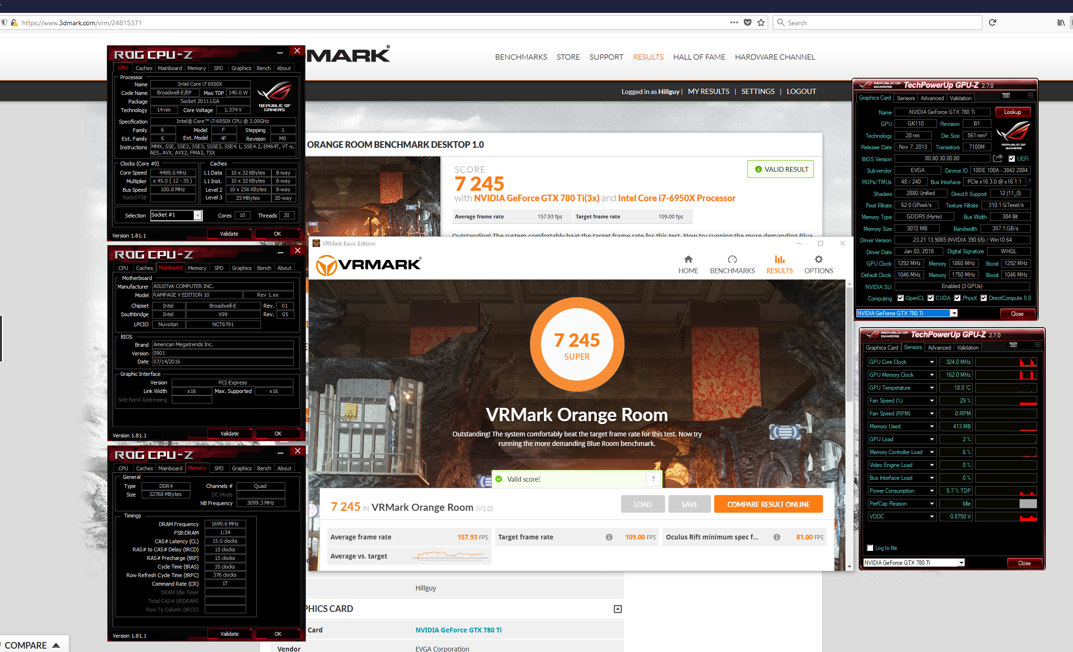Open the GPU Core Clock sensor dropdown

point(932,362)
